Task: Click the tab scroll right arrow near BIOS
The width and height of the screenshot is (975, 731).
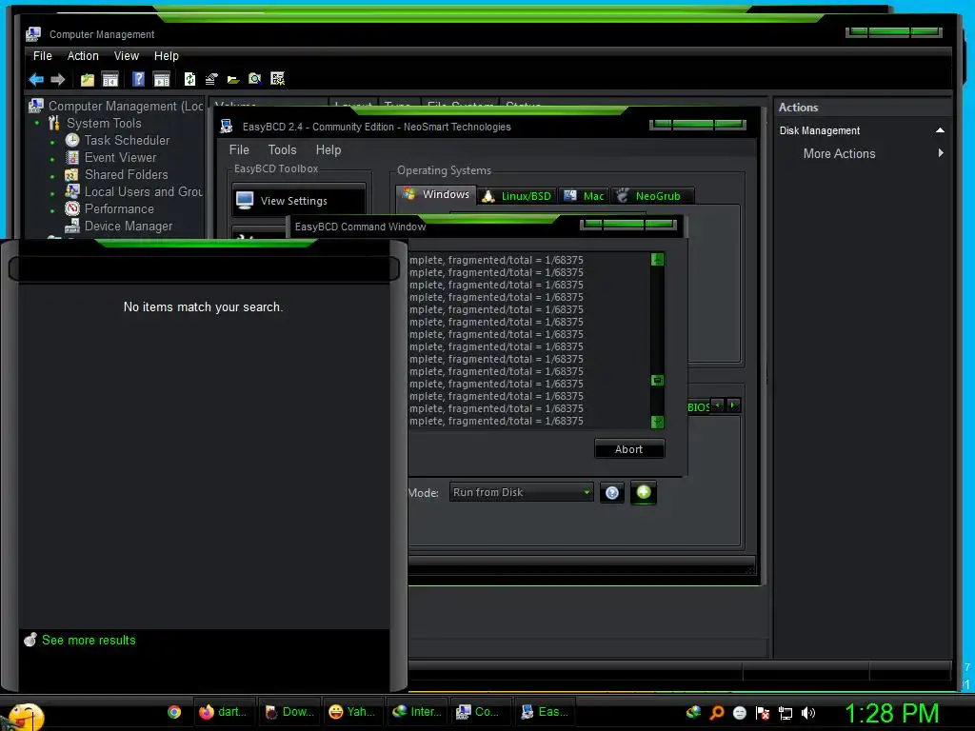Action: [x=733, y=405]
